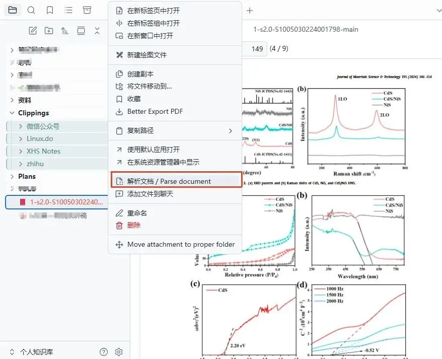Choose 添加文件到聊天 menu entry

point(175,194)
